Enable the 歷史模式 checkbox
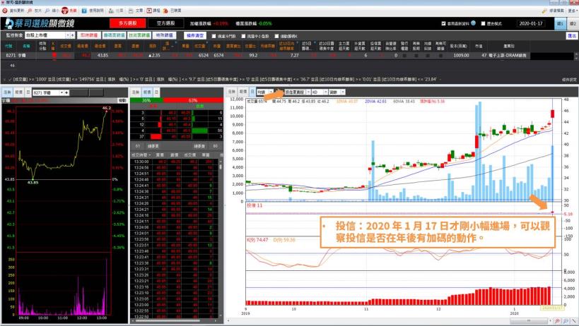The height and width of the screenshot is (326, 579). 483,23
